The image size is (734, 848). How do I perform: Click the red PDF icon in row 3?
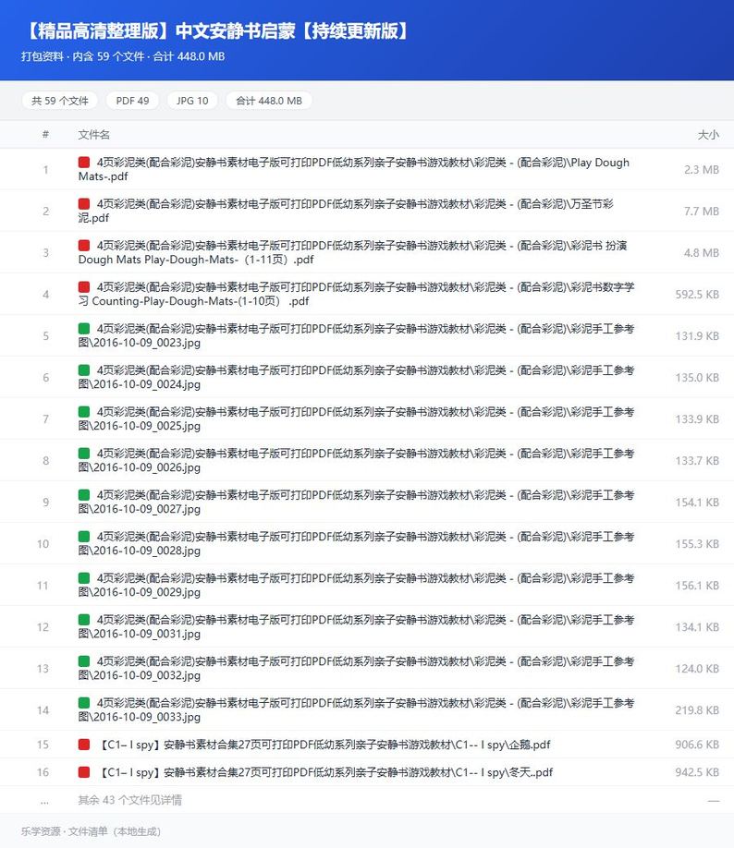coord(84,246)
